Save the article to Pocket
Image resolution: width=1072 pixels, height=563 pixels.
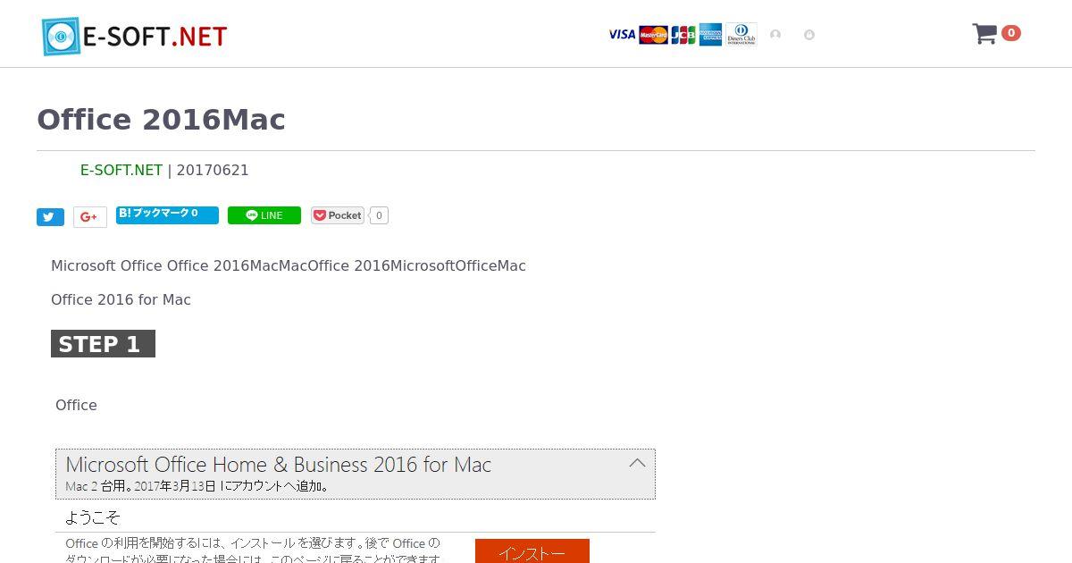pos(338,215)
